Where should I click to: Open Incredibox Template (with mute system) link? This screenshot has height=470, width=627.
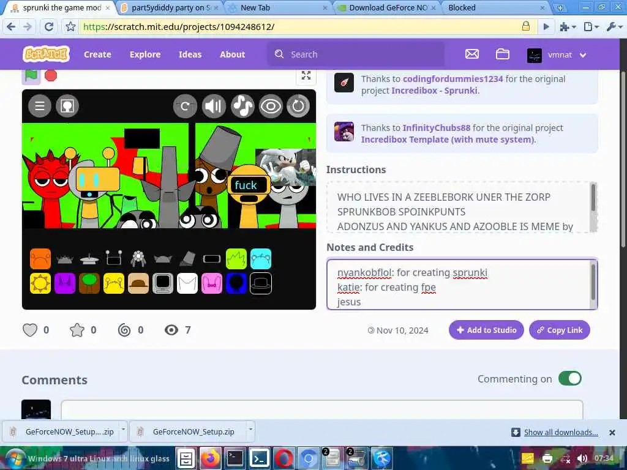point(448,140)
